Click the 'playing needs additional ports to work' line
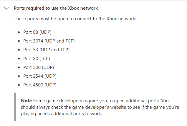 tap(61, 114)
